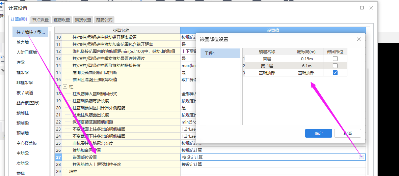Select row 层间变截面钢筋自动判断
Screen dimensions: 399x176
pos(121,73)
